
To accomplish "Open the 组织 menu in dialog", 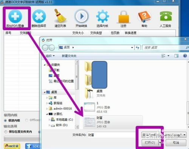I will (x=50, y=56).
